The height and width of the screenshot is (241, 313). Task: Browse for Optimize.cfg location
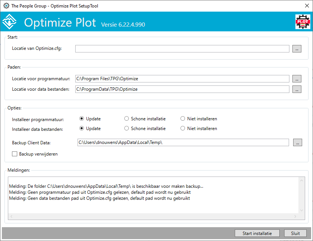297,49
